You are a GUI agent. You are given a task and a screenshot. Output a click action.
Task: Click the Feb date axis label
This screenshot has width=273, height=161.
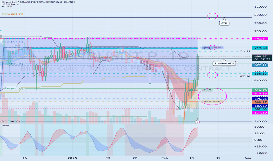(165, 158)
